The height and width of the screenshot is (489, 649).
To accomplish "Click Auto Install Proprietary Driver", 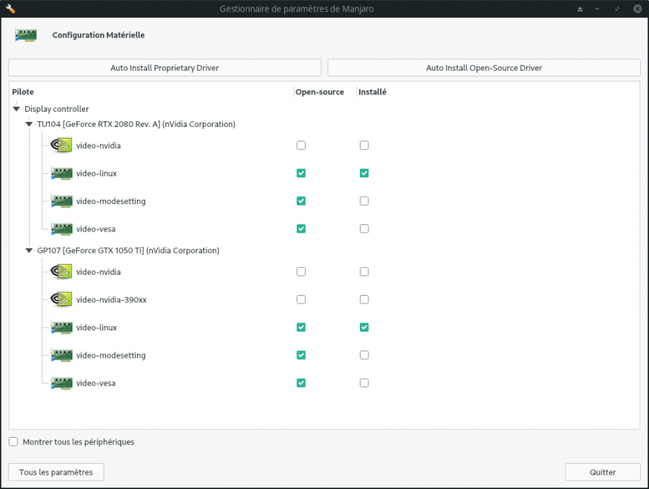I will point(164,67).
